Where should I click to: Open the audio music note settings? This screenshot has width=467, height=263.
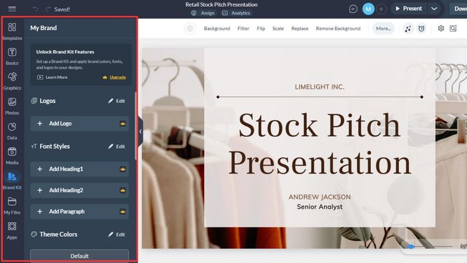point(408,29)
